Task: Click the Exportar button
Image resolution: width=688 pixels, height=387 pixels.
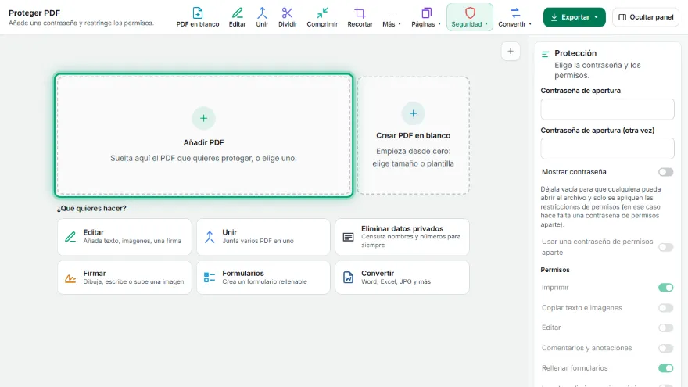Action: pyautogui.click(x=574, y=17)
